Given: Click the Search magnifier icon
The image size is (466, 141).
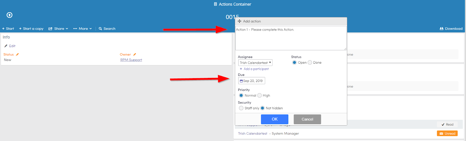Looking at the screenshot, I should pyautogui.click(x=100, y=28).
